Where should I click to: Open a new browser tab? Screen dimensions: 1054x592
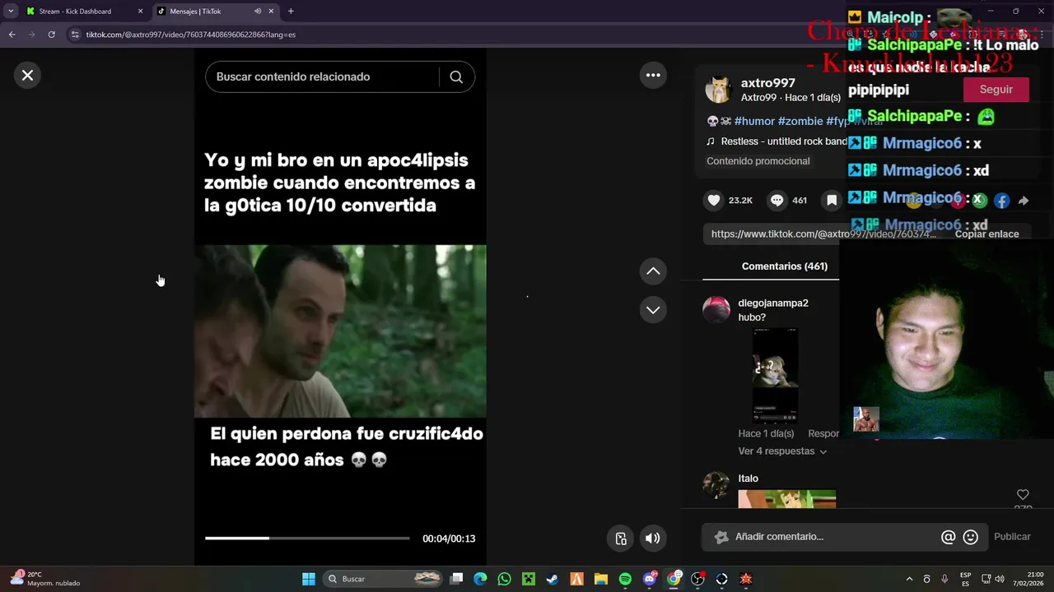291,12
